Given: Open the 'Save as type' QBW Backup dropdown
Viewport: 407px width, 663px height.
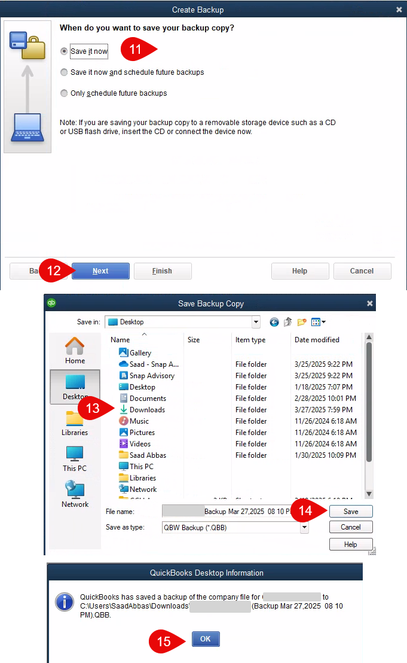Looking at the screenshot, I should coord(304,527).
